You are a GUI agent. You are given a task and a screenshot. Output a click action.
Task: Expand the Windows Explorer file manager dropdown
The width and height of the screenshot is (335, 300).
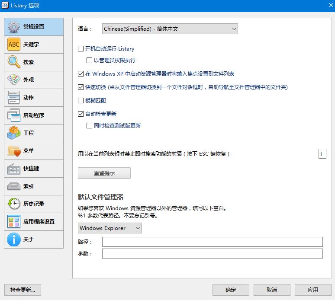[x=110, y=228]
